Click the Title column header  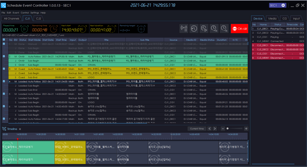pos(106,40)
